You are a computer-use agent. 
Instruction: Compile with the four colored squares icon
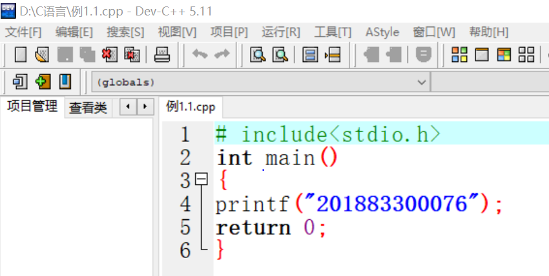point(459,55)
